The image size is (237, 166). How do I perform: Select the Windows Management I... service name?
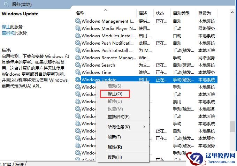[x=108, y=21]
